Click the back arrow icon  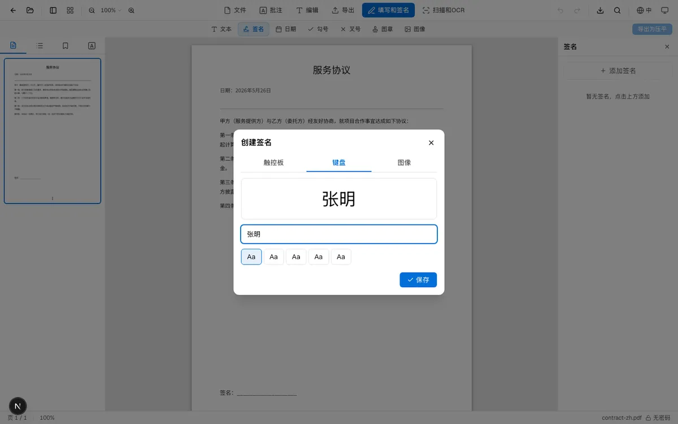pyautogui.click(x=13, y=10)
